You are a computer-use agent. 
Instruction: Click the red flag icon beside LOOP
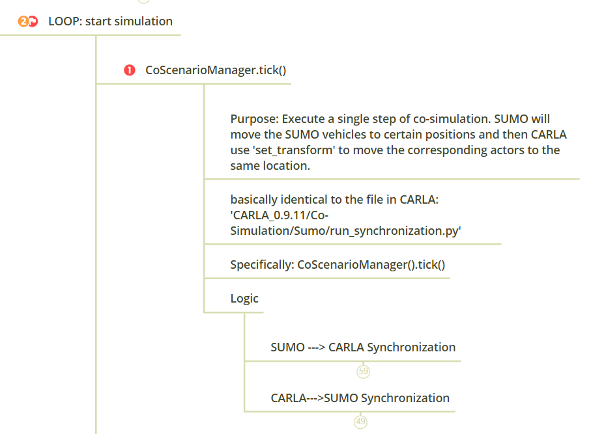(x=33, y=21)
